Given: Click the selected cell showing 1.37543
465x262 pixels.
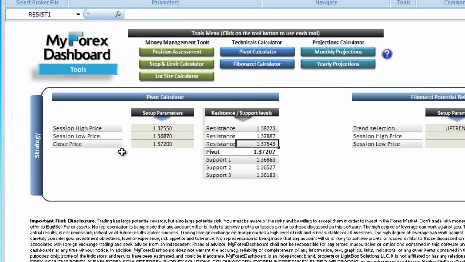Looking at the screenshot, I should (x=258, y=144).
